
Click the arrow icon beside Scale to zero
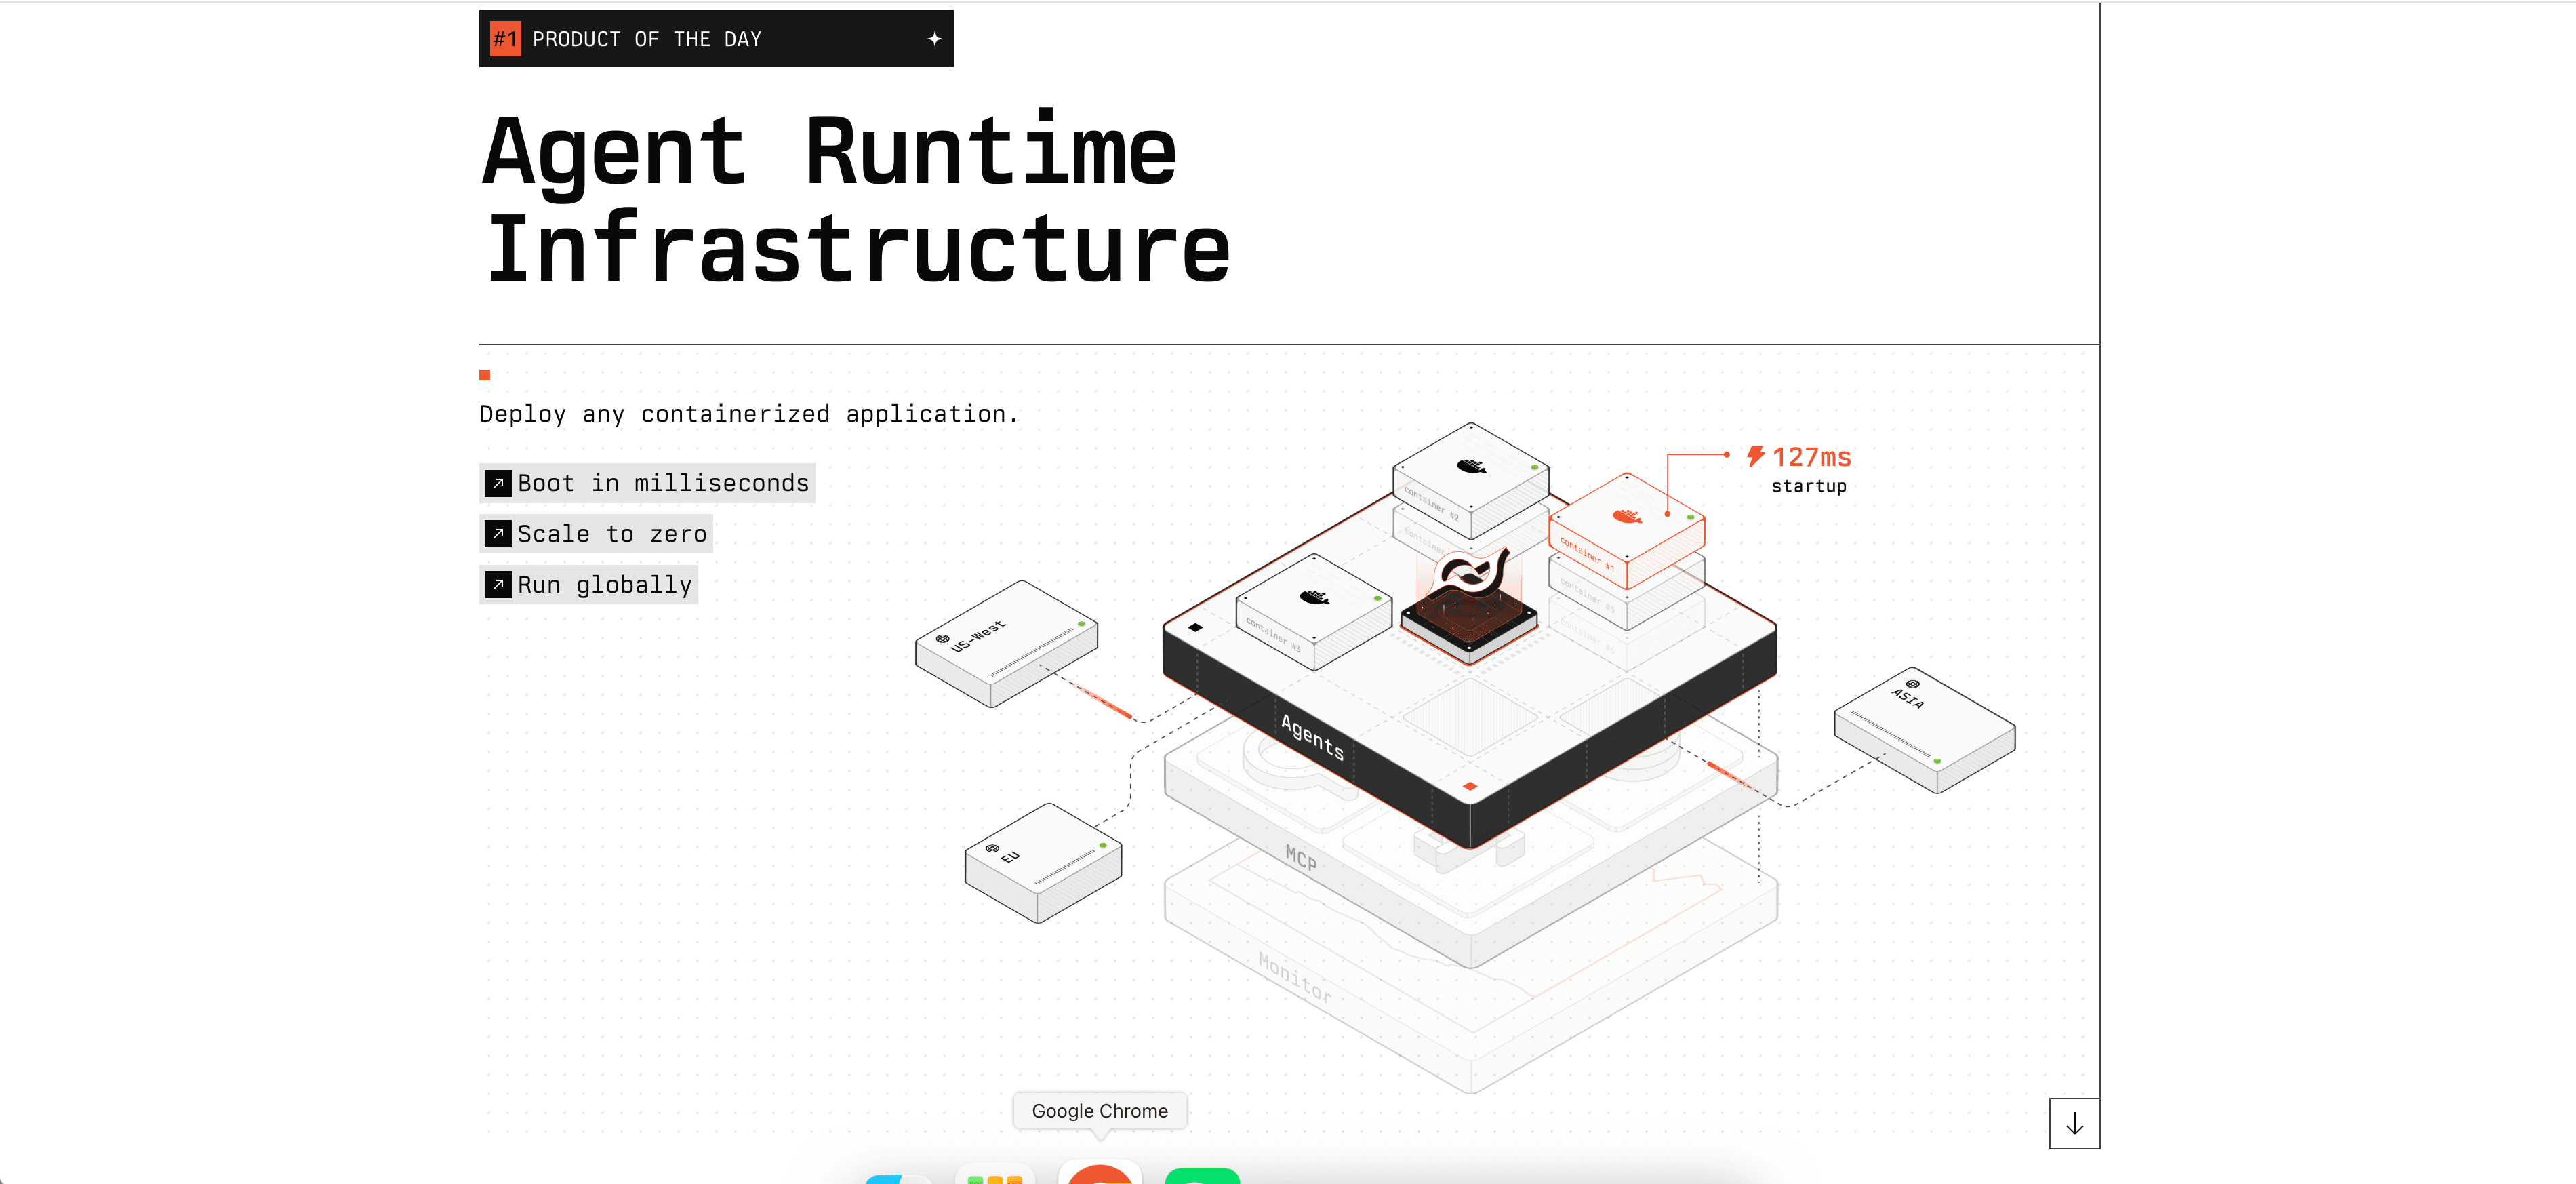tap(498, 534)
